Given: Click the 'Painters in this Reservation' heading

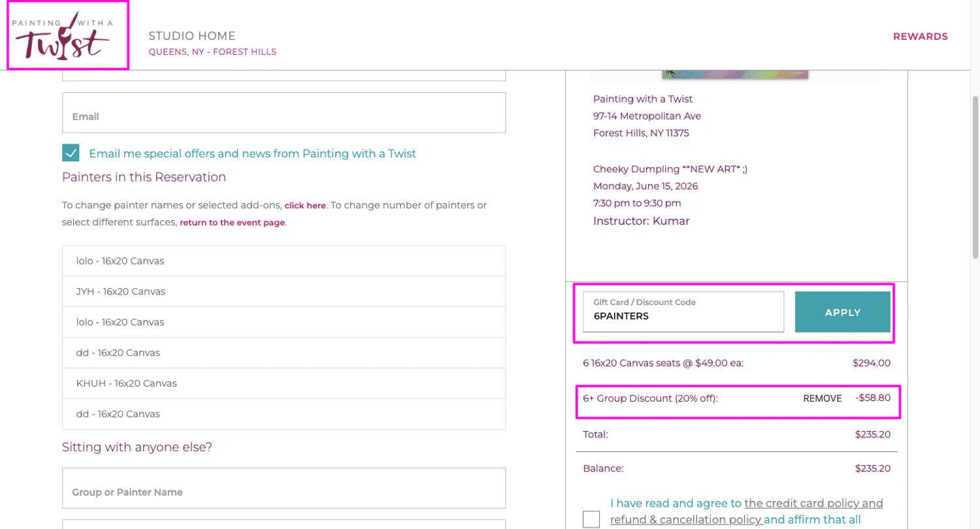Looking at the screenshot, I should pyautogui.click(x=144, y=177).
